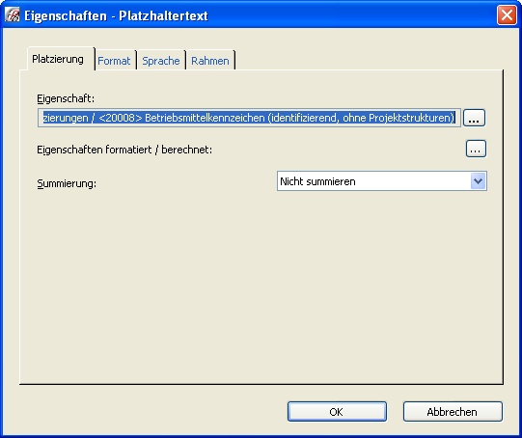522x438 pixels.
Task: Click inside the Eigenschaft text field
Action: click(x=249, y=118)
